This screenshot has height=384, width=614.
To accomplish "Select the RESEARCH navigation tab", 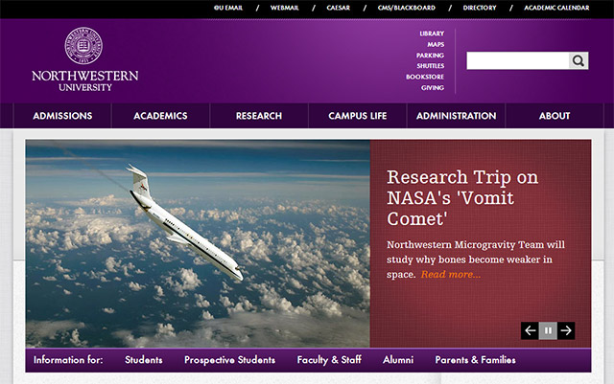I will click(x=259, y=116).
